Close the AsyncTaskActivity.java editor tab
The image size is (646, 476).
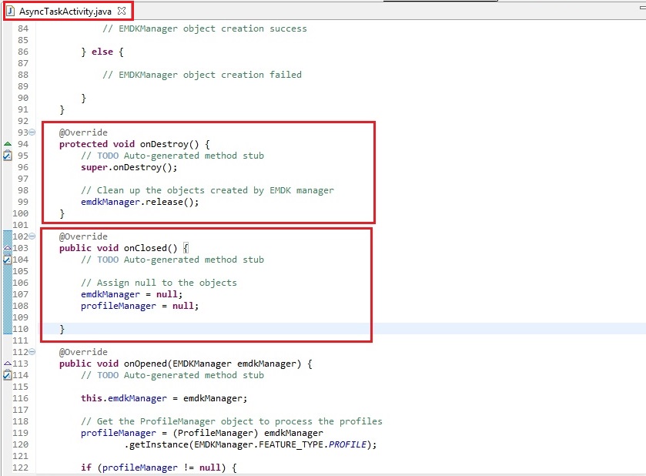click(x=122, y=11)
